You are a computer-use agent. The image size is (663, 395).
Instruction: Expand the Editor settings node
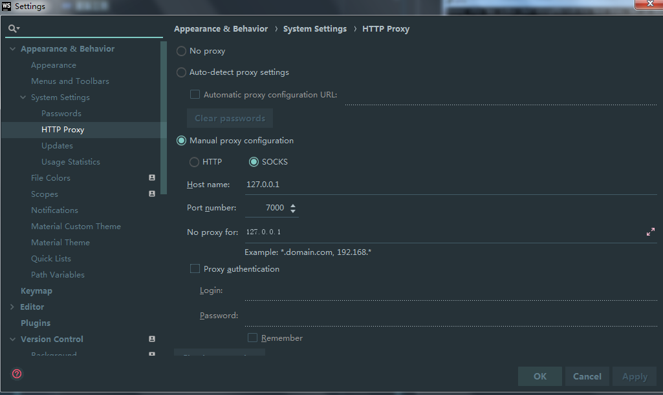12,307
